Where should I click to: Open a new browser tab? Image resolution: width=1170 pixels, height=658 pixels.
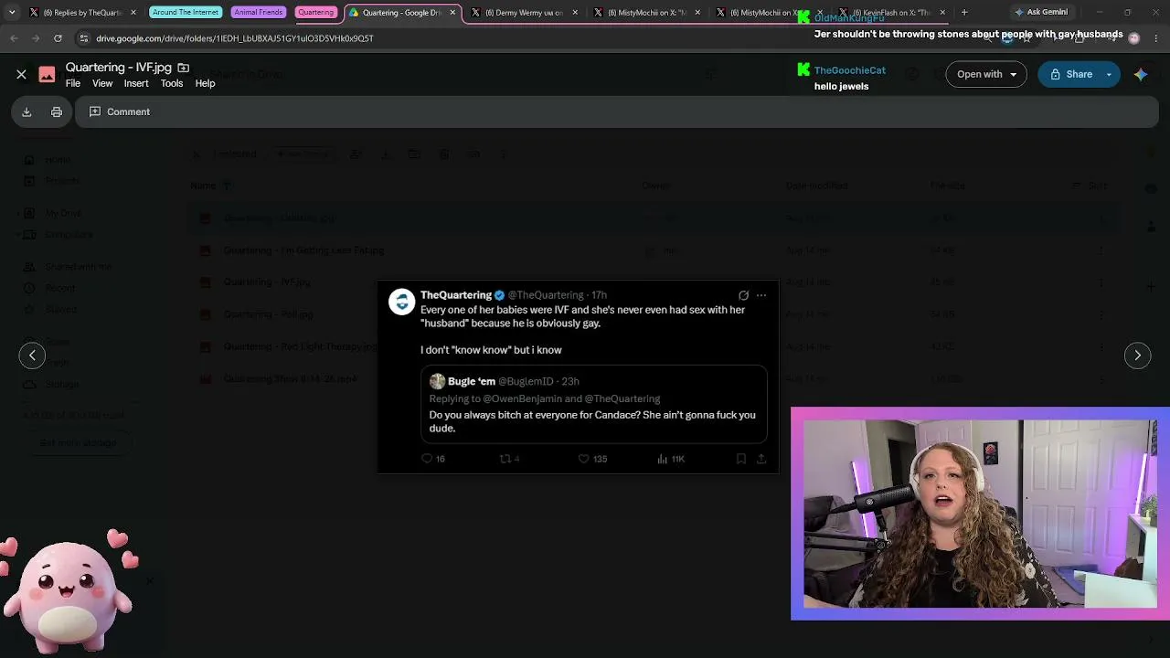pyautogui.click(x=964, y=13)
